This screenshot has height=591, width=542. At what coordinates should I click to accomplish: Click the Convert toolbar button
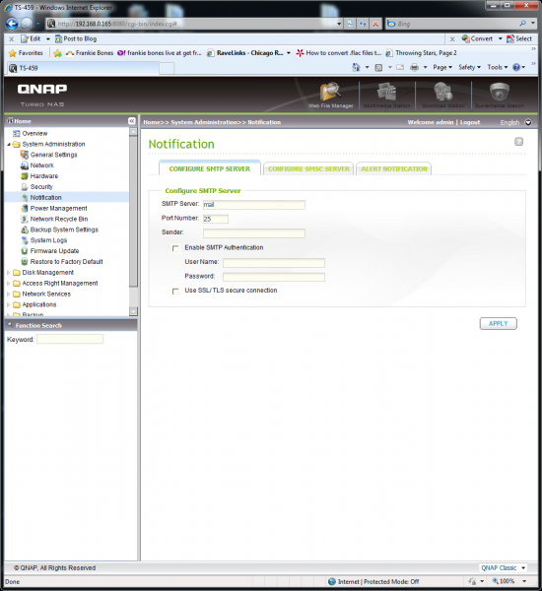(x=478, y=38)
